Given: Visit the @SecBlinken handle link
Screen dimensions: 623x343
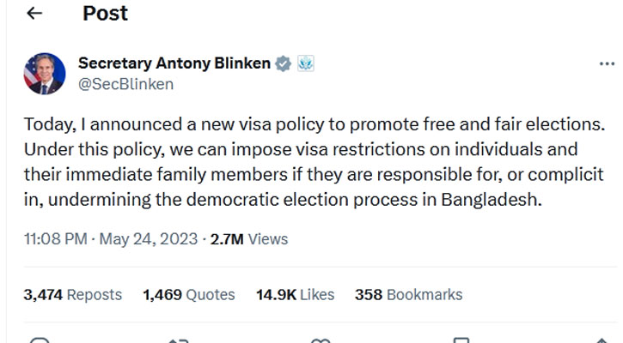Looking at the screenshot, I should point(125,83).
